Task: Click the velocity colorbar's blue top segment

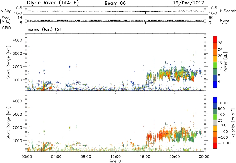Action: click(215, 100)
